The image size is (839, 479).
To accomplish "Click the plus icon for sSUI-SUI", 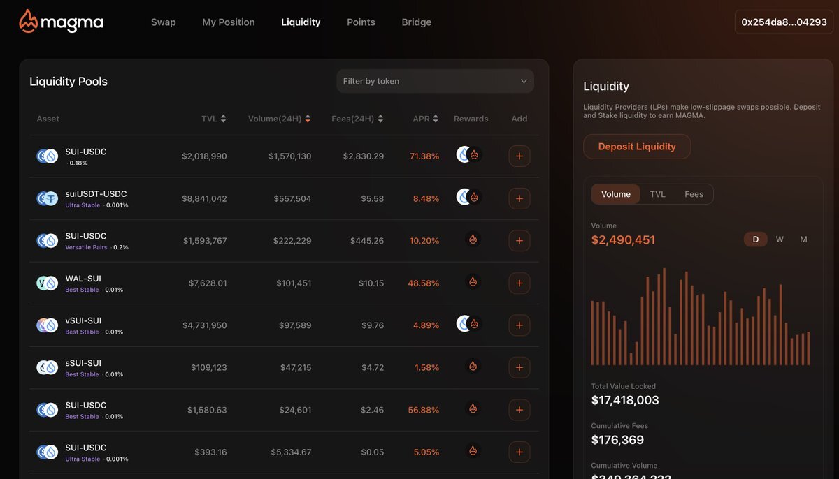I will coord(519,367).
